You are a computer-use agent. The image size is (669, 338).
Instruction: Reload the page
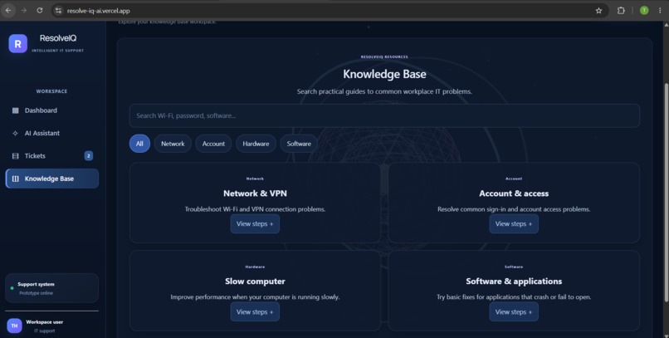[39, 10]
